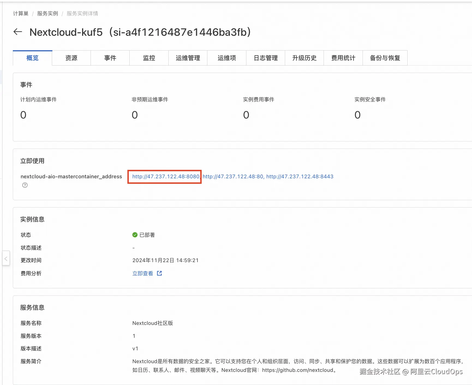Click the 实例费用事件 count value

(246, 115)
